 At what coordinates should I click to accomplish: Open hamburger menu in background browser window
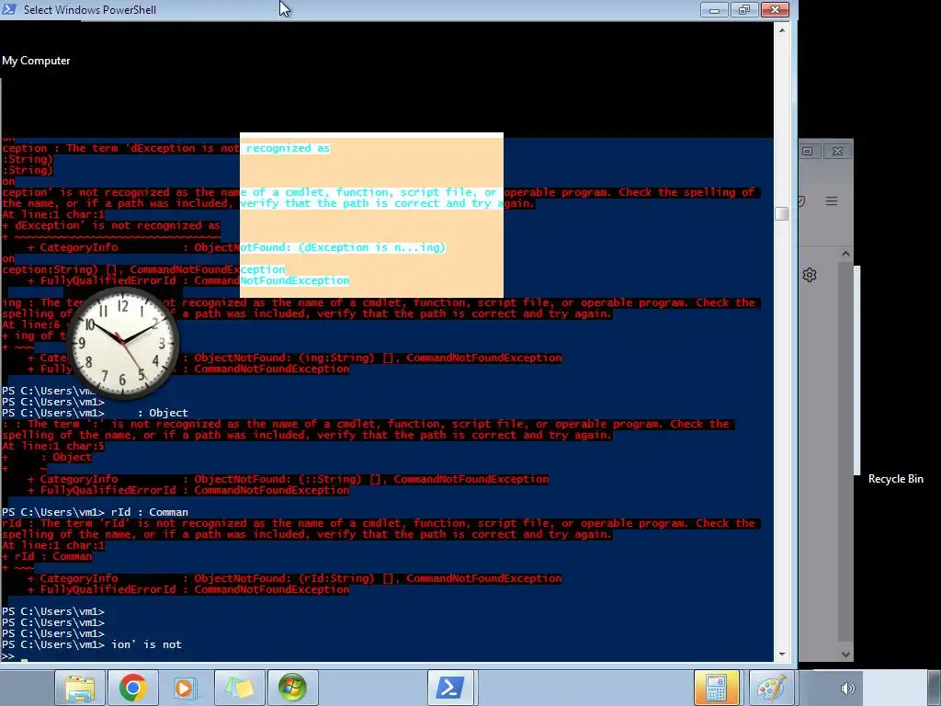tap(831, 201)
